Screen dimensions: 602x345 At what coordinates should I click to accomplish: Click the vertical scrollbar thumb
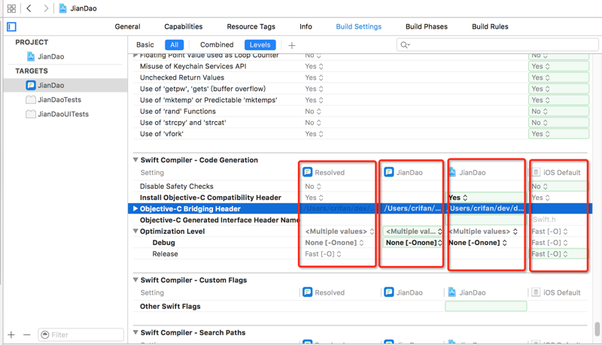pyautogui.click(x=597, y=328)
